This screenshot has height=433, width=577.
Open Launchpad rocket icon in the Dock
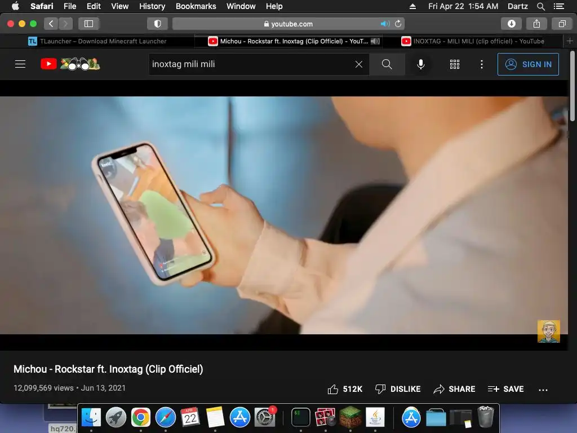[x=116, y=417]
